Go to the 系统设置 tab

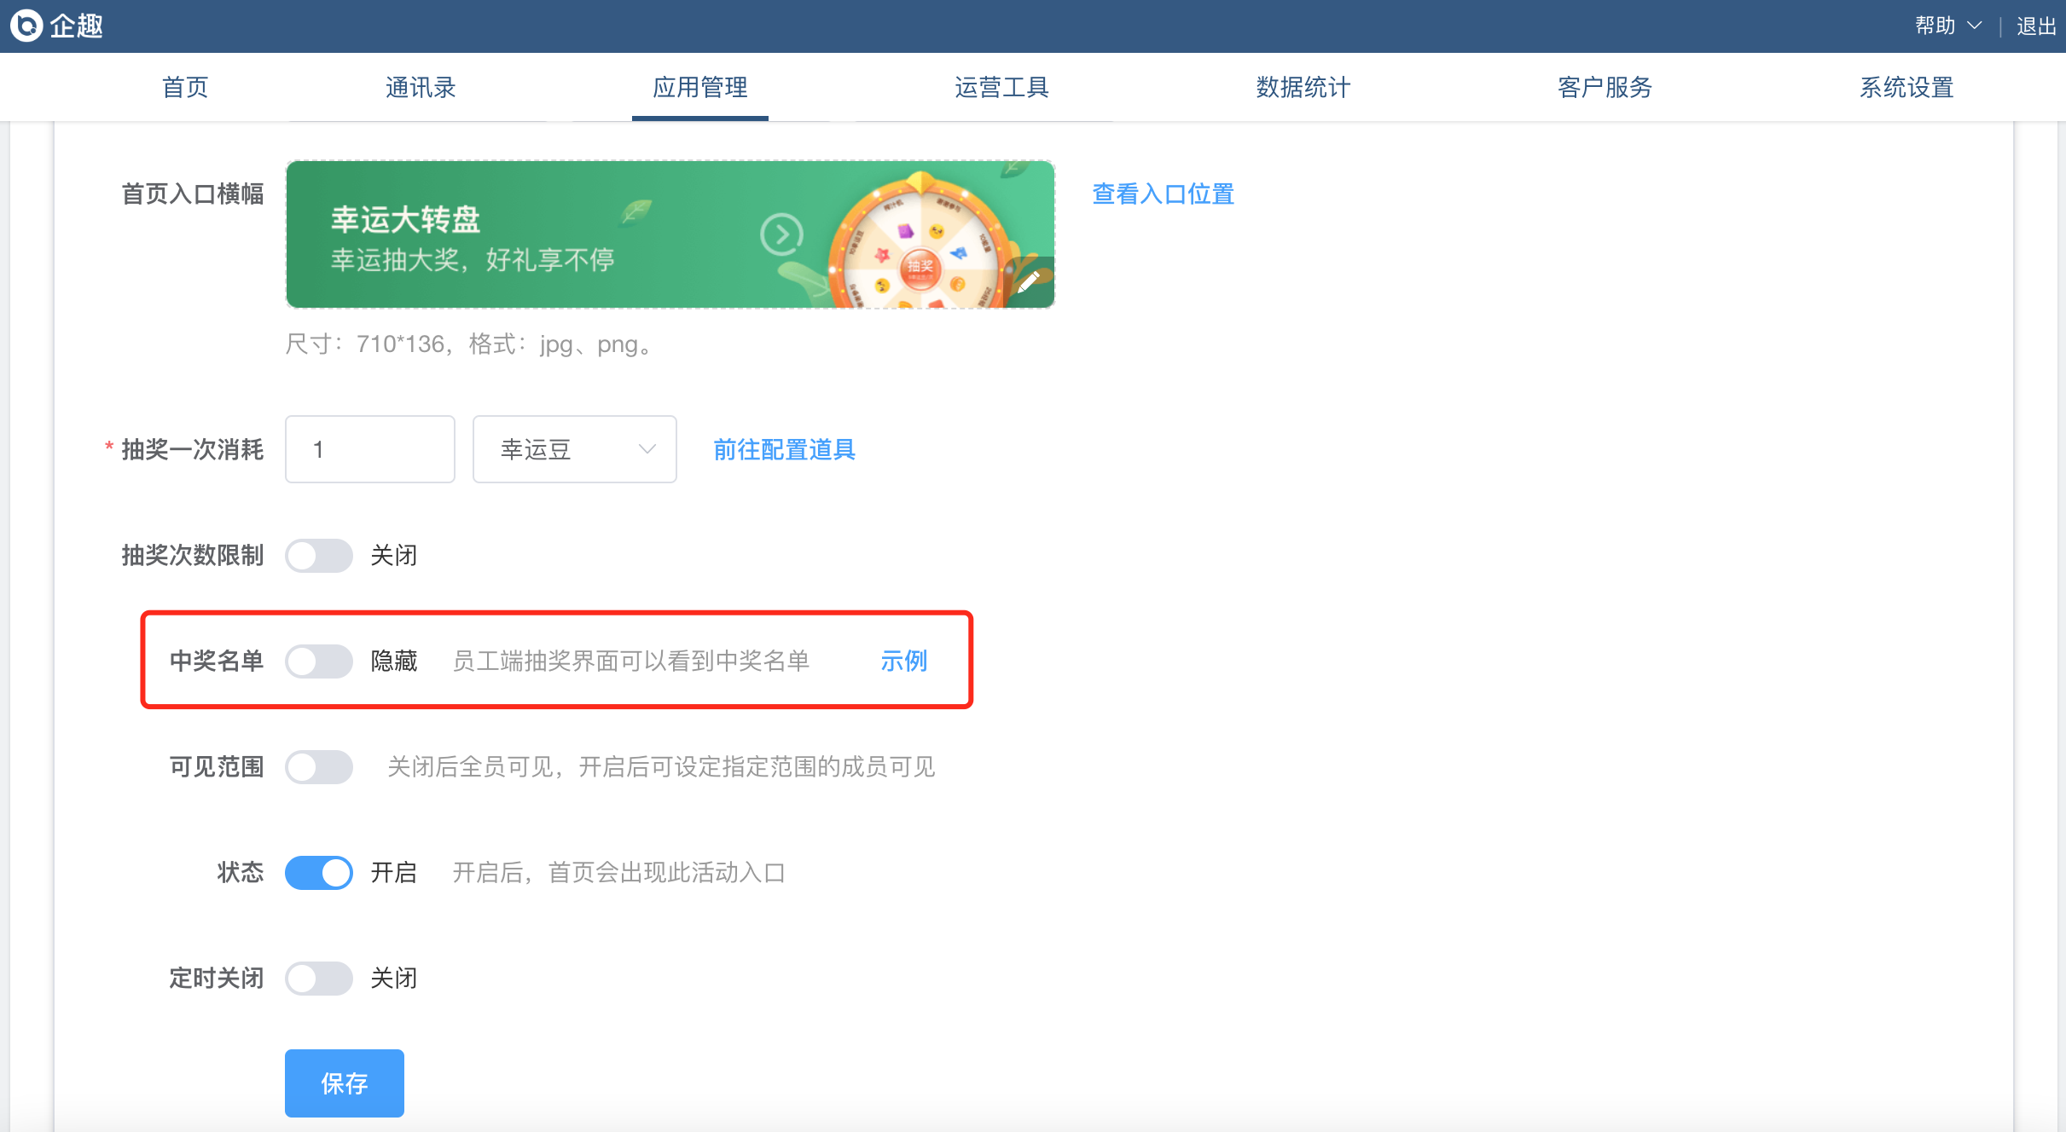[x=1906, y=87]
